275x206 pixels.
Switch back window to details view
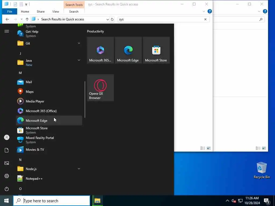pyautogui.click(x=258, y=148)
